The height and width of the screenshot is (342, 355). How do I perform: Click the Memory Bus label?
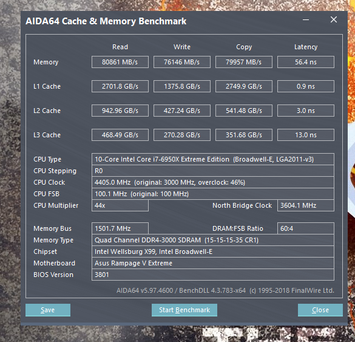tap(52, 228)
